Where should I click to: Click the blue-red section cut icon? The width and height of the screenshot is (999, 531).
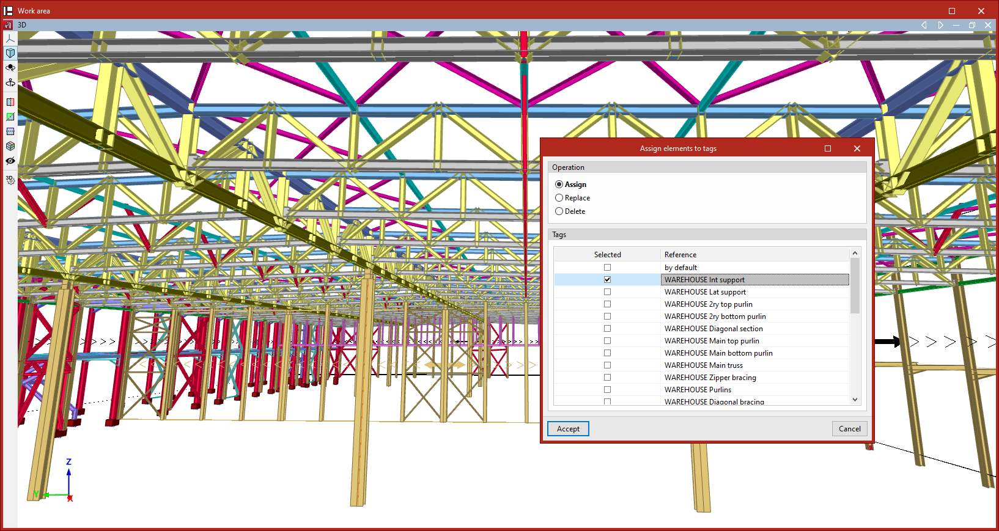[10, 102]
